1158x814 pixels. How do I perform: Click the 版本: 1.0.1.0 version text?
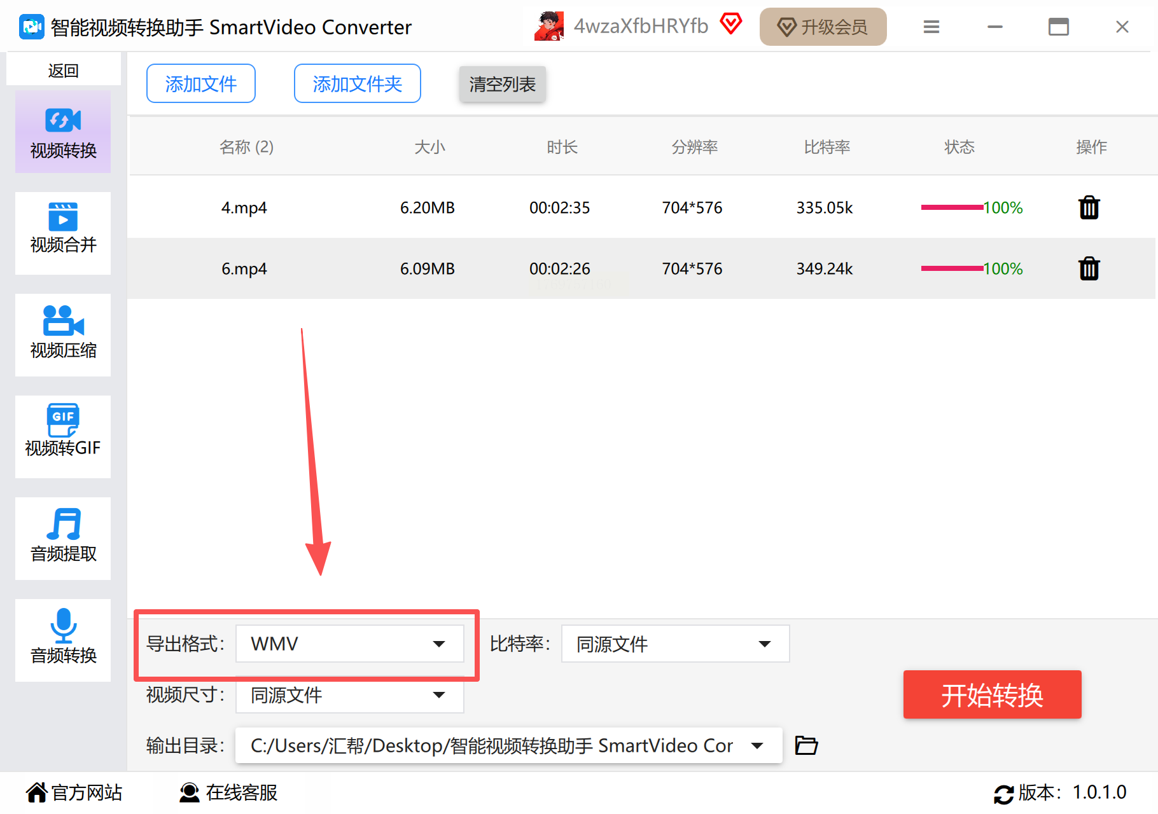tap(1073, 792)
